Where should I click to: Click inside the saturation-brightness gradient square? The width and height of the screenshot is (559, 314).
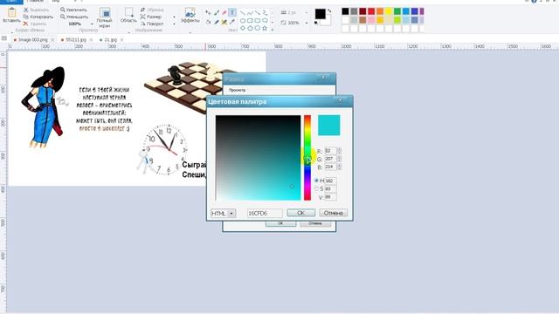coord(259,158)
